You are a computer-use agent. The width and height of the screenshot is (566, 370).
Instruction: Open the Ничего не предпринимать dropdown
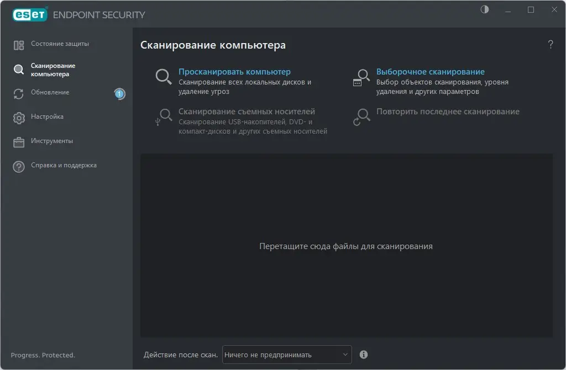(x=286, y=355)
